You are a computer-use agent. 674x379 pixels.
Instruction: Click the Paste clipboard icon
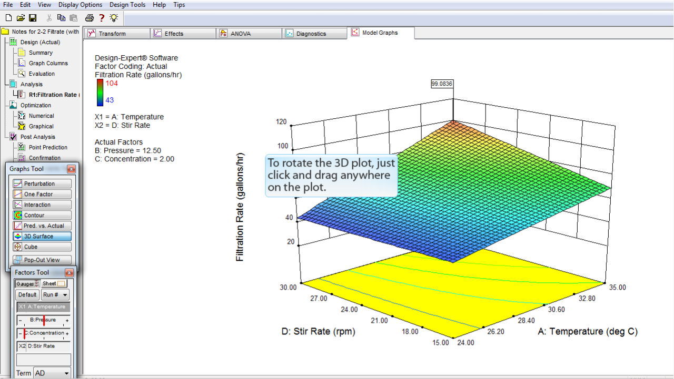coord(74,18)
